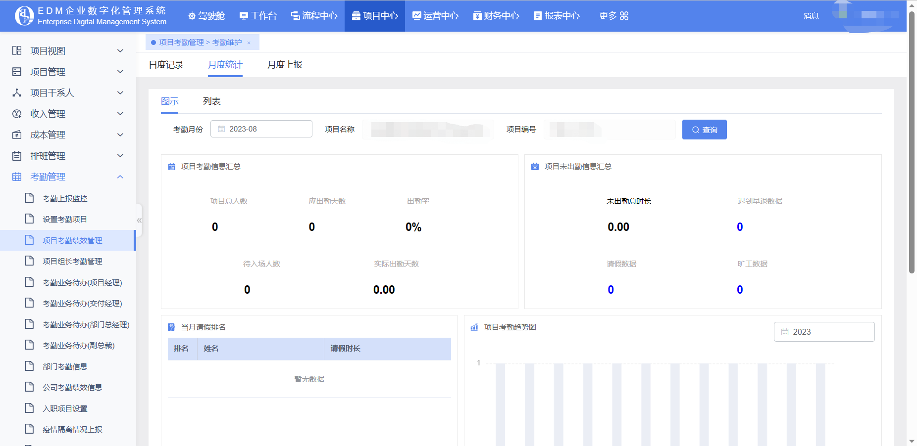Open 项目中心 in top navigation

click(x=375, y=16)
